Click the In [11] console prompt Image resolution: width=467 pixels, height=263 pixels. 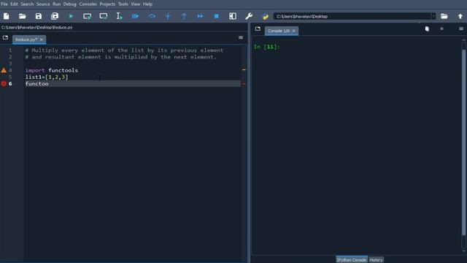point(266,47)
